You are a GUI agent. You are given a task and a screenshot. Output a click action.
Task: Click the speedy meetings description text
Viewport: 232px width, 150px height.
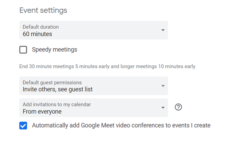(x=107, y=66)
